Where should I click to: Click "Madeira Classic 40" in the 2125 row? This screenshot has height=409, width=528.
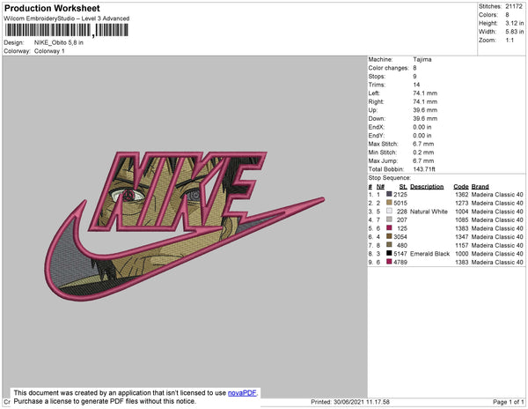(x=497, y=195)
